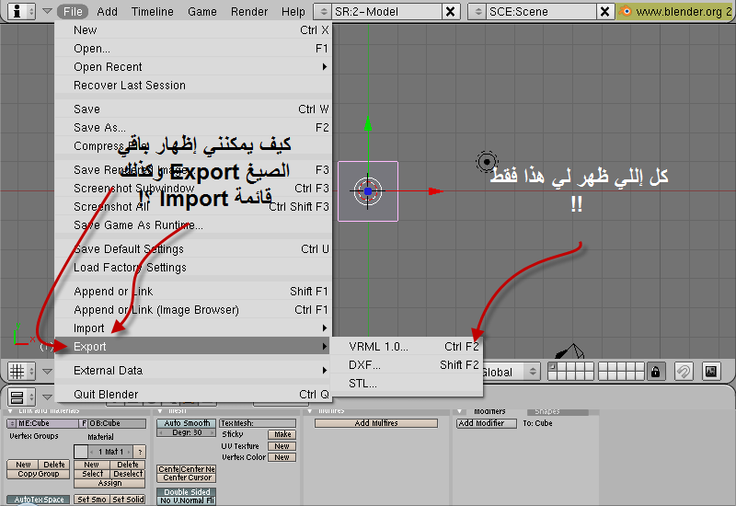Click the green Y-axis manipulator arrow
The width and height of the screenshot is (736, 506).
(x=368, y=123)
